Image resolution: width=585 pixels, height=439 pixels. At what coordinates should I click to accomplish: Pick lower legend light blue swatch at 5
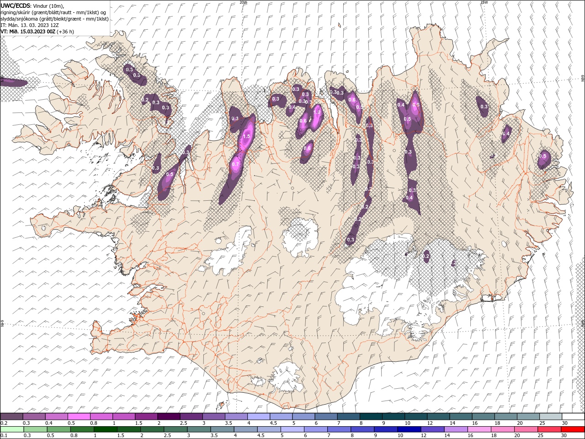pos(292,429)
